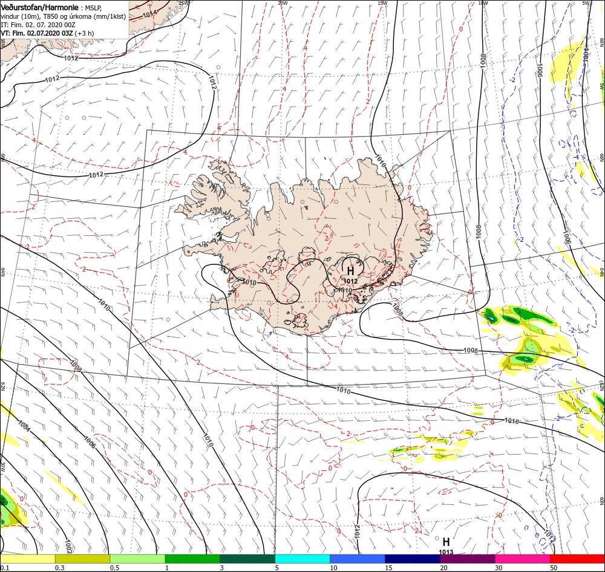Click the '1014' isobar label over Greenland

pyautogui.click(x=149, y=14)
